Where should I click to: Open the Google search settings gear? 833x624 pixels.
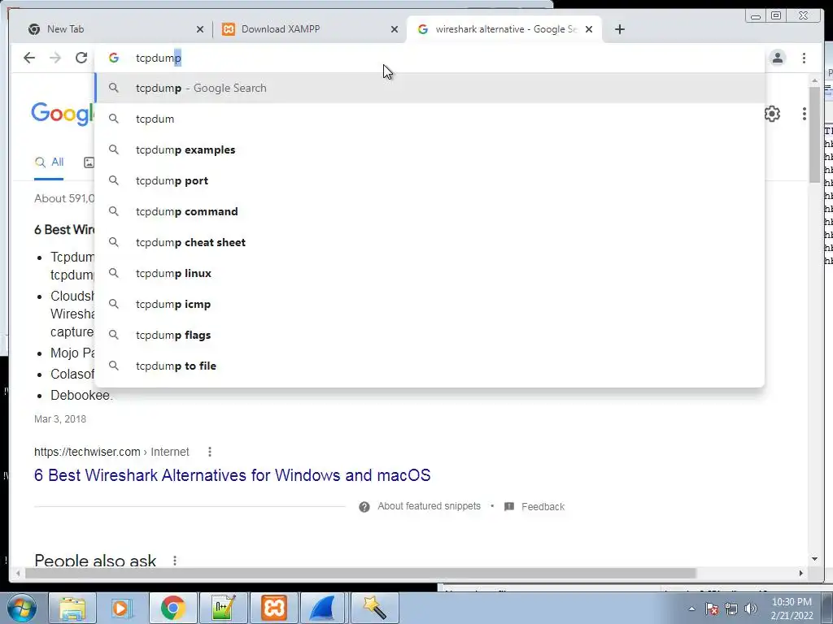(772, 114)
